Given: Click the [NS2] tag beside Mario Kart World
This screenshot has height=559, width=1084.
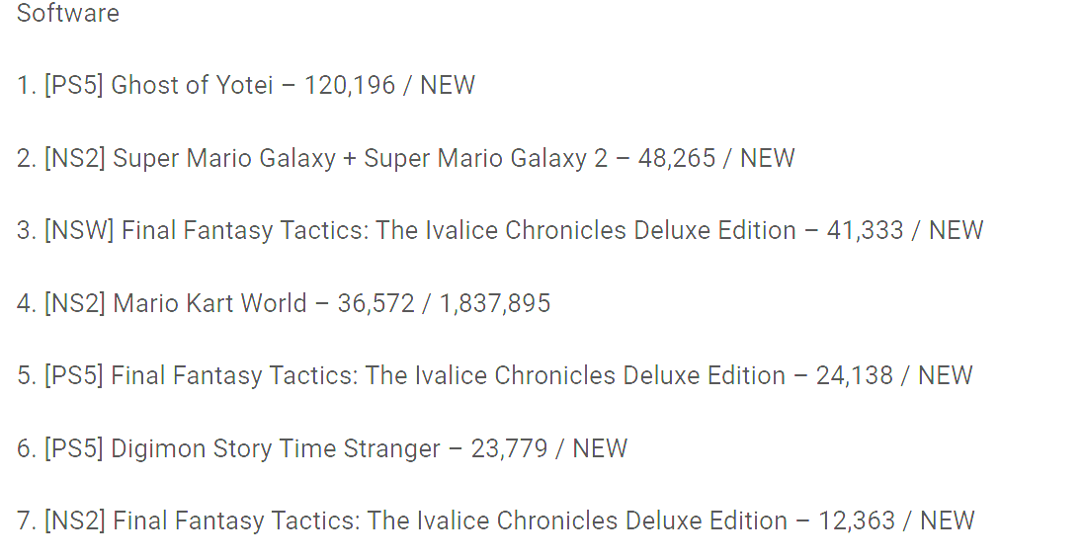Looking at the screenshot, I should point(74,304).
